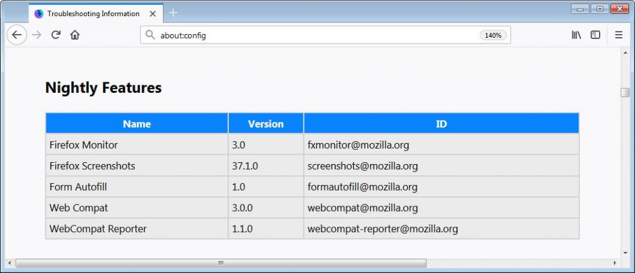Show sidebars with the sidebar icon

pyautogui.click(x=595, y=35)
